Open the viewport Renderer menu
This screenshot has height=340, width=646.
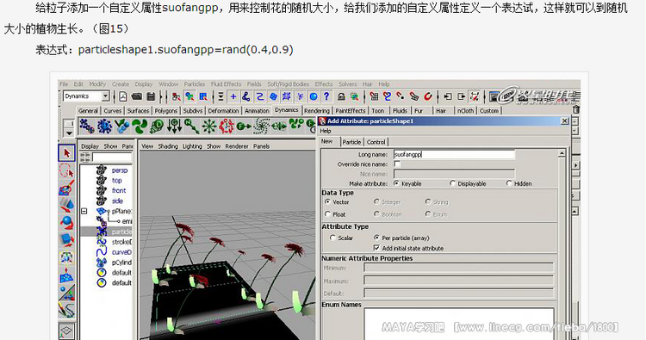(237, 146)
